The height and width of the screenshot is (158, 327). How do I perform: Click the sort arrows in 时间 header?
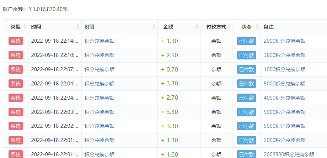(x=78, y=27)
